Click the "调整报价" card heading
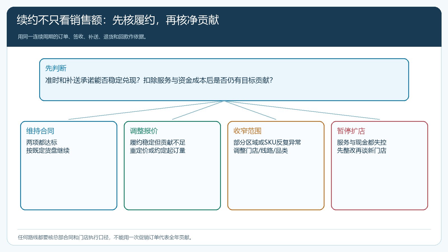The image size is (448, 252). pos(144,131)
